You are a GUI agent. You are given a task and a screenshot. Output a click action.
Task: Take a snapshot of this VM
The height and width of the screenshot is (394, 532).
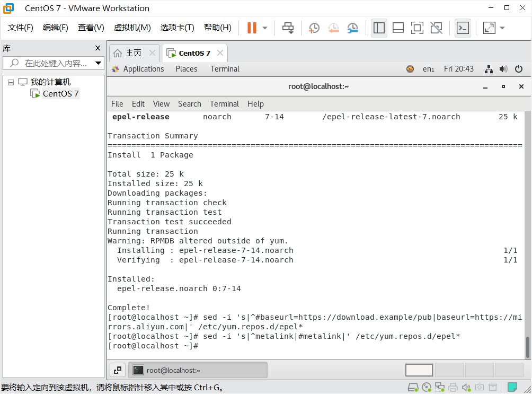click(x=314, y=28)
